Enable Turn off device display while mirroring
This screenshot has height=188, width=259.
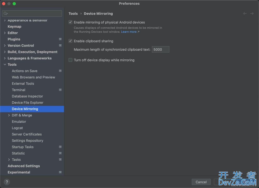click(70, 60)
